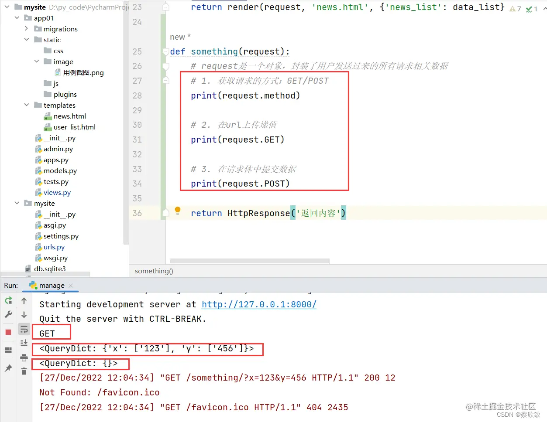This screenshot has height=422, width=547.
Task: Collapse the app01 folder
Action: (17, 18)
